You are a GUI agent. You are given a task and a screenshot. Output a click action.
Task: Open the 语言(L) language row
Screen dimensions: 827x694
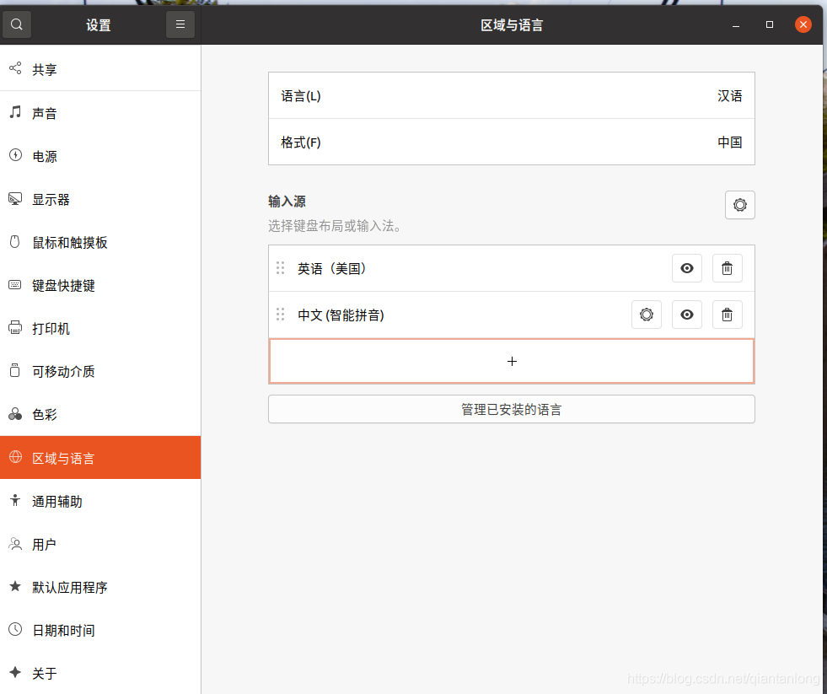point(512,95)
